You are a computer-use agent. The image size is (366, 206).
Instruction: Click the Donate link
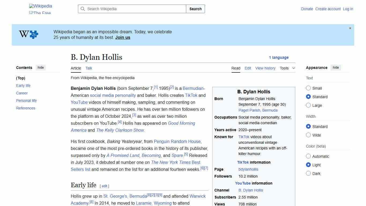(307, 9)
